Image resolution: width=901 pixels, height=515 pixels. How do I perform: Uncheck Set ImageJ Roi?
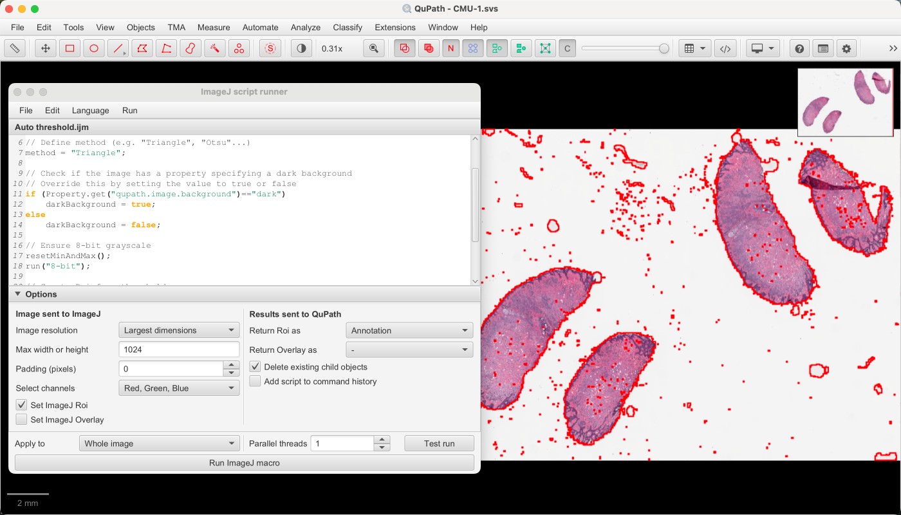[x=22, y=405]
